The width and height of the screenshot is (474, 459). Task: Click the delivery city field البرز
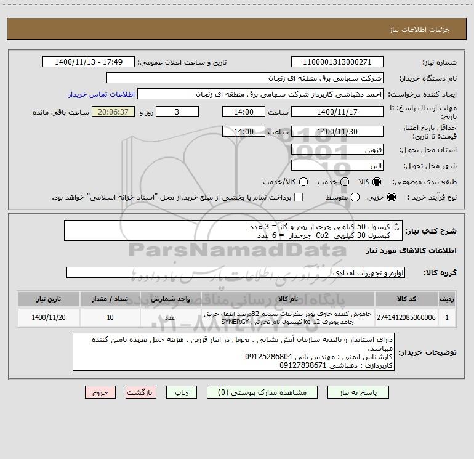click(337, 166)
